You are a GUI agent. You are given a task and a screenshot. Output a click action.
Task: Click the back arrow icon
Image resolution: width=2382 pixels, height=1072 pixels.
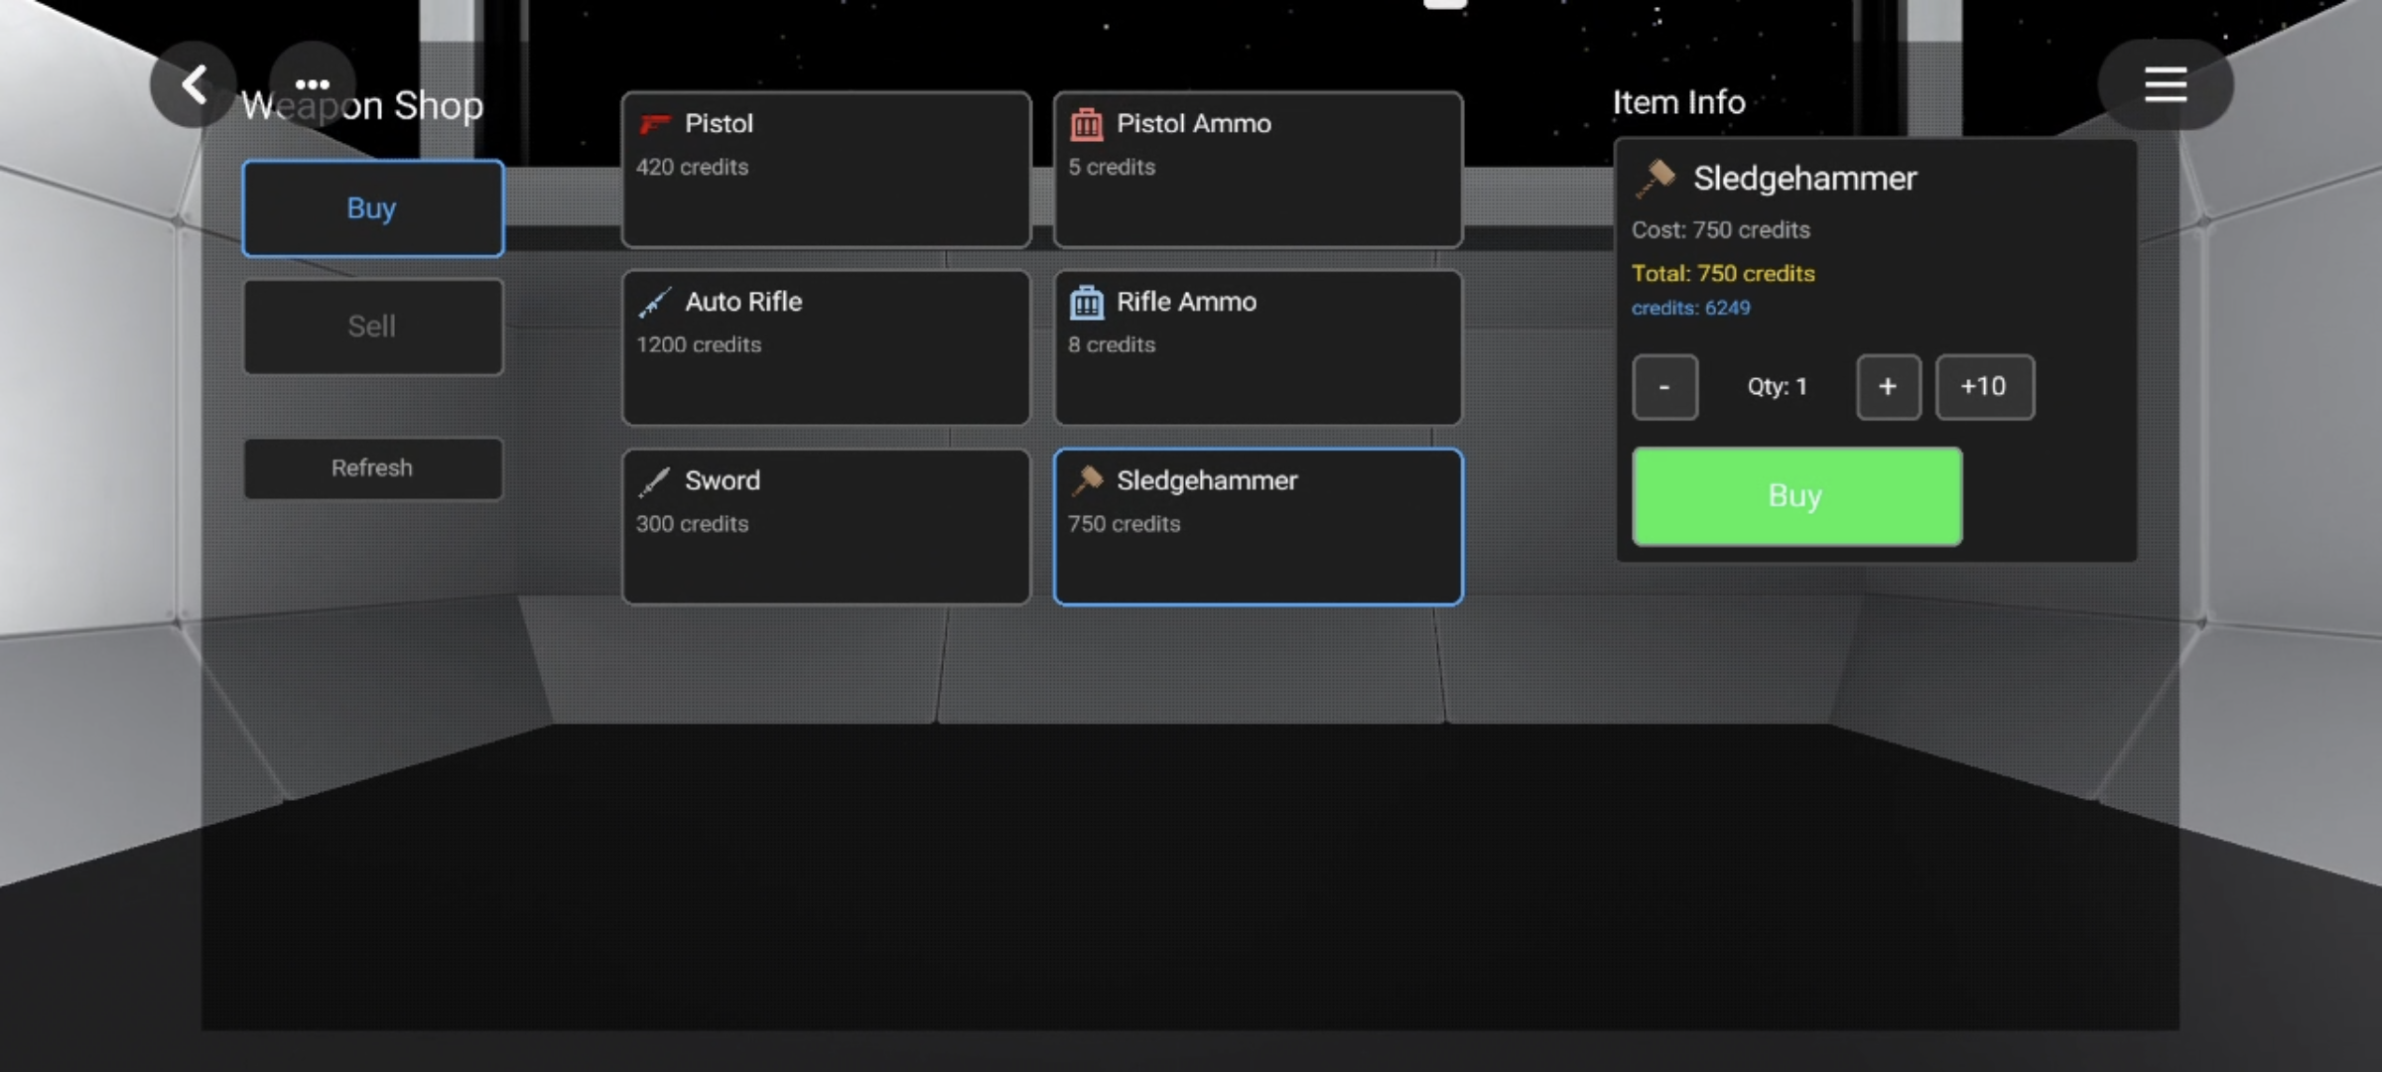click(194, 84)
